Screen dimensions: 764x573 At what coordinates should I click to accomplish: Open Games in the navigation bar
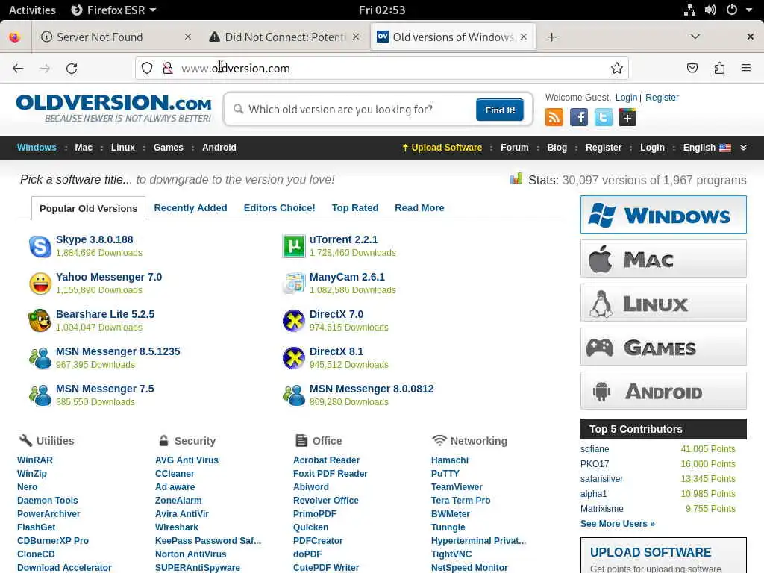pyautogui.click(x=168, y=148)
